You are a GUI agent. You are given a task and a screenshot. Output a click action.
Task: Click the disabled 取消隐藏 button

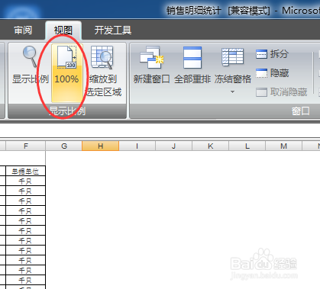pyautogui.click(x=281, y=92)
